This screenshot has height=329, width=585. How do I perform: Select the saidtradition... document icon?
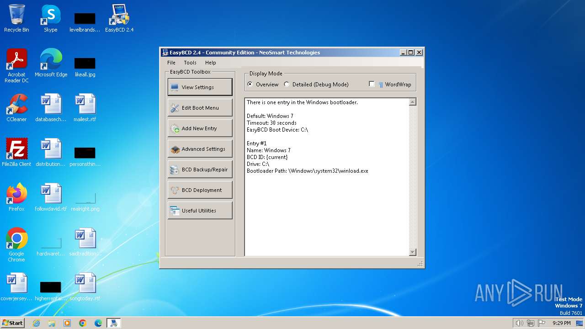(85, 242)
